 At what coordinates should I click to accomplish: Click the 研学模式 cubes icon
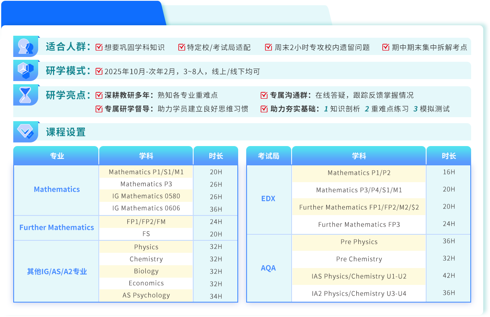pyautogui.click(x=26, y=71)
